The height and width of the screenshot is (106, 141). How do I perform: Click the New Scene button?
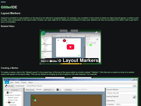tap(30, 90)
